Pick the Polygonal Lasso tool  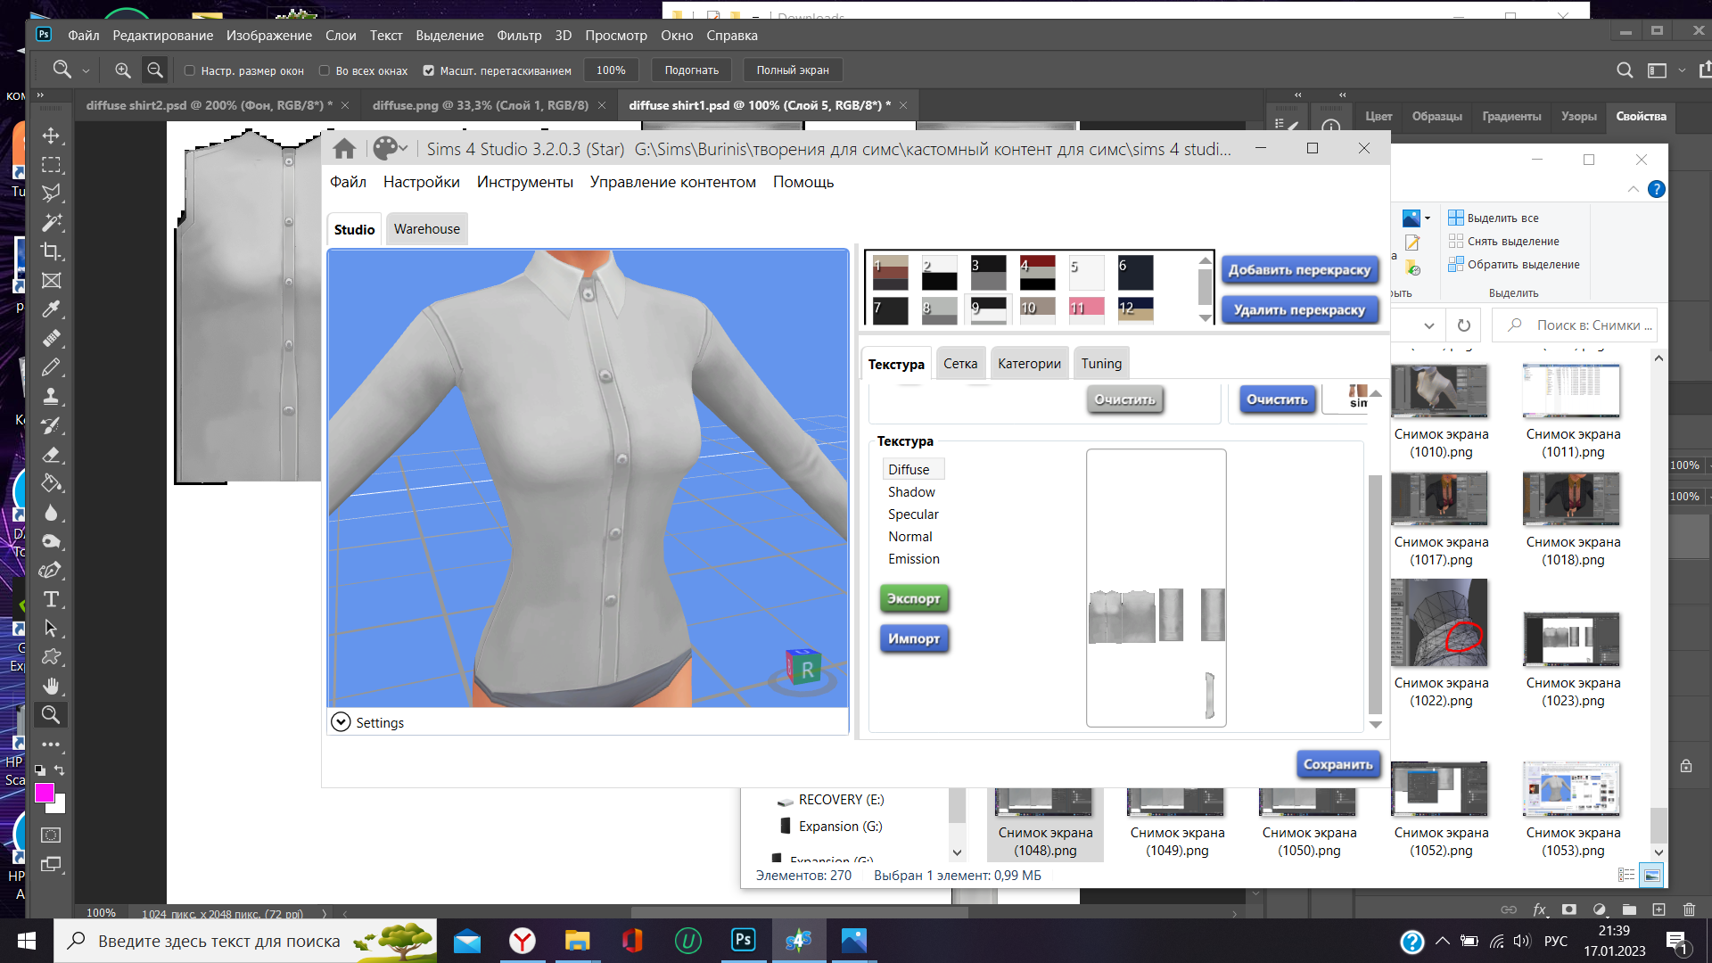click(51, 193)
